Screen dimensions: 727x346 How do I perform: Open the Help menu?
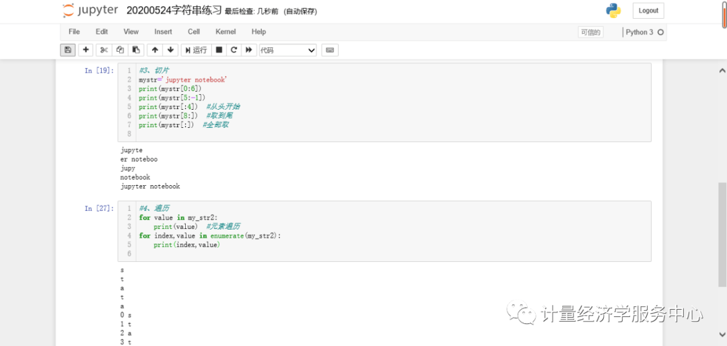tap(258, 32)
